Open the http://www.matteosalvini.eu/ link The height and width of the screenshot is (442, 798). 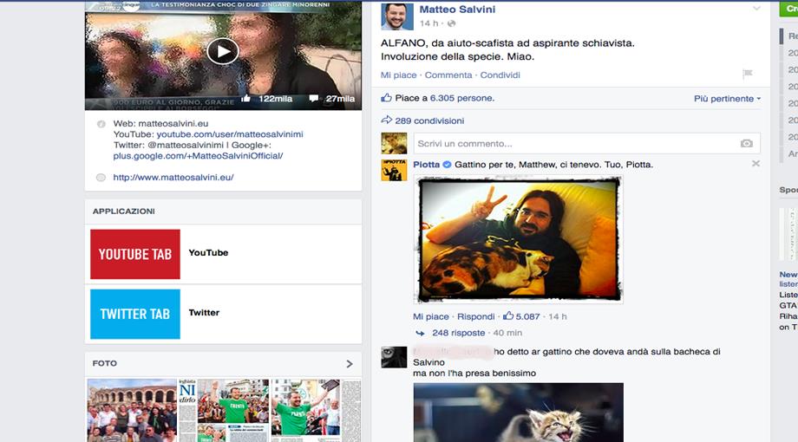pos(173,178)
